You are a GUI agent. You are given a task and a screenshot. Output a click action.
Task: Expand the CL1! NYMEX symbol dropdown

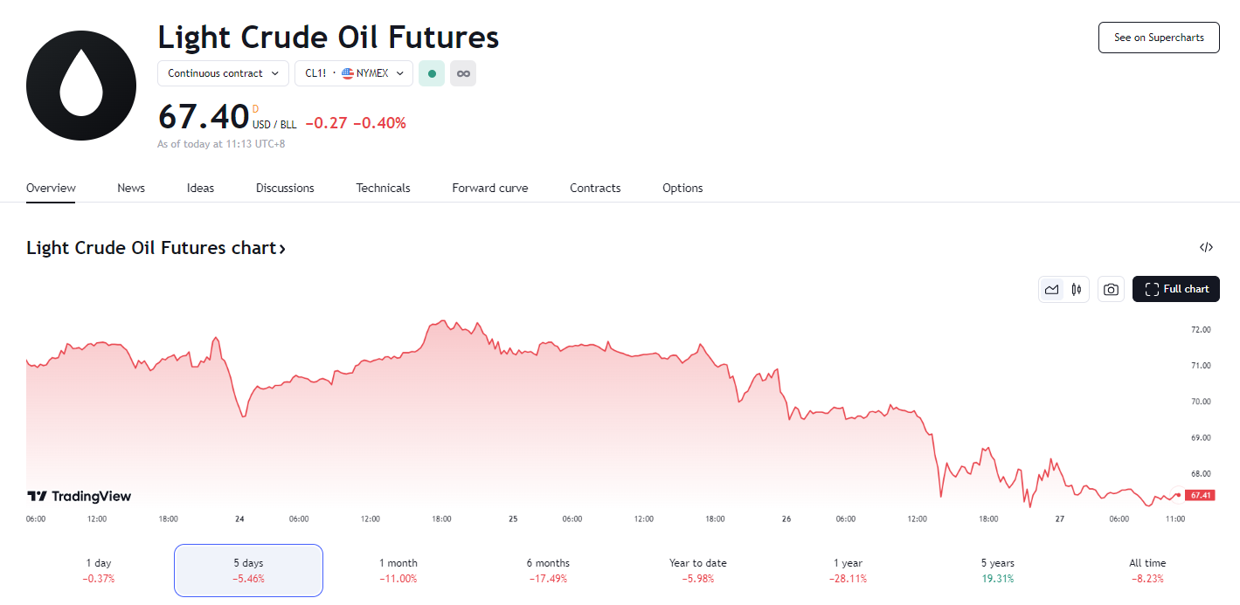[353, 73]
